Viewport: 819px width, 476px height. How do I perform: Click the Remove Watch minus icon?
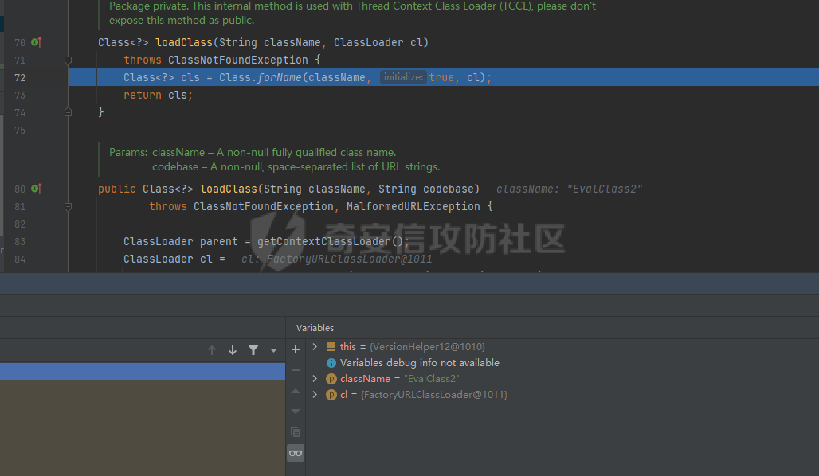[x=296, y=370]
